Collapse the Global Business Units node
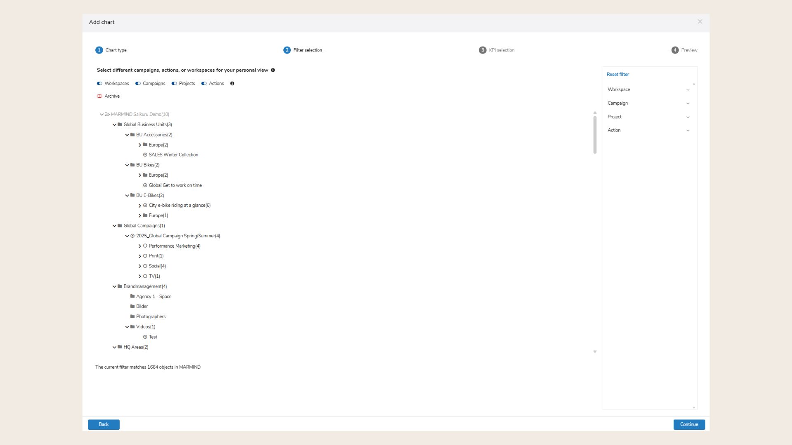 115,125
